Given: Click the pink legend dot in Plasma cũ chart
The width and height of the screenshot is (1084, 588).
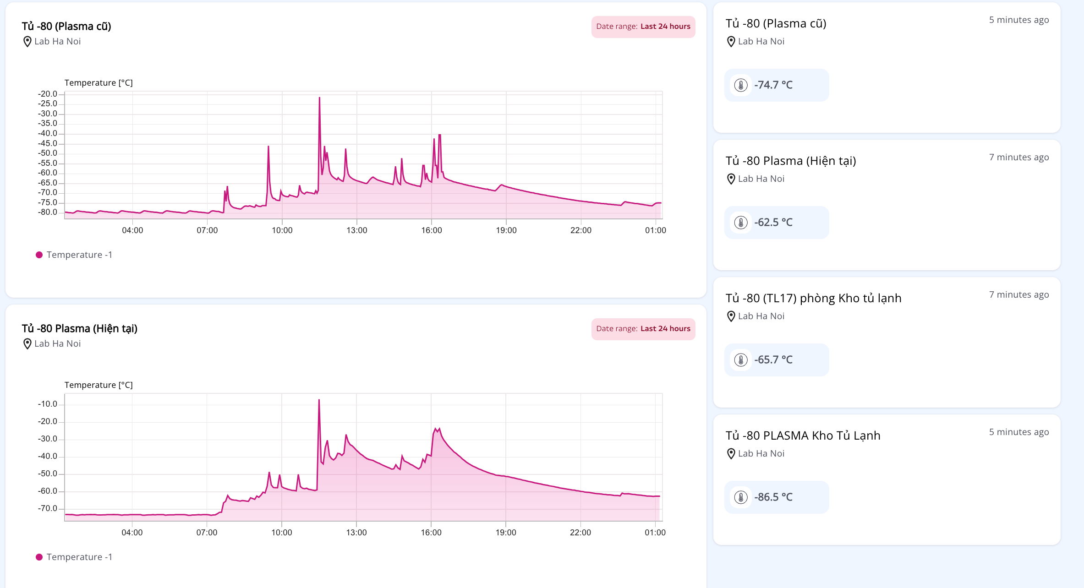Looking at the screenshot, I should 39,255.
